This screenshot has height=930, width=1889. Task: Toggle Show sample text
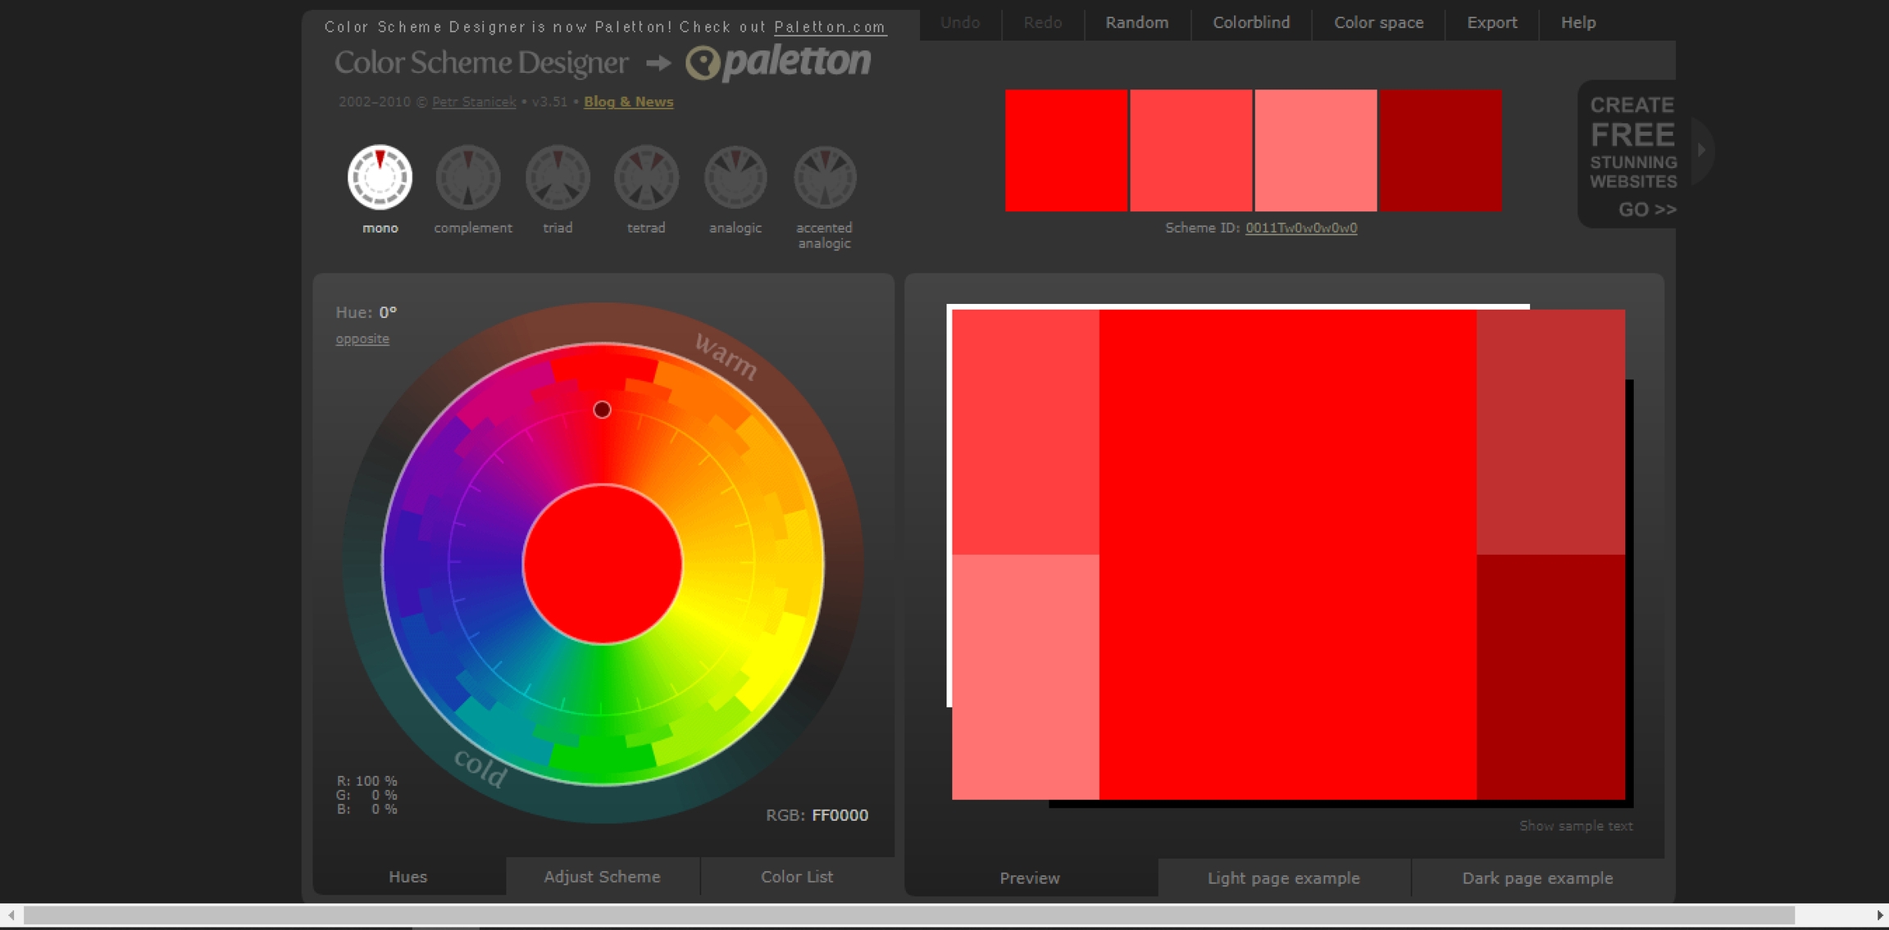1576,826
